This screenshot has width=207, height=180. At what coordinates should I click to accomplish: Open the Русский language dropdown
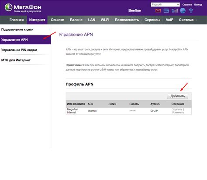coord(165,4)
